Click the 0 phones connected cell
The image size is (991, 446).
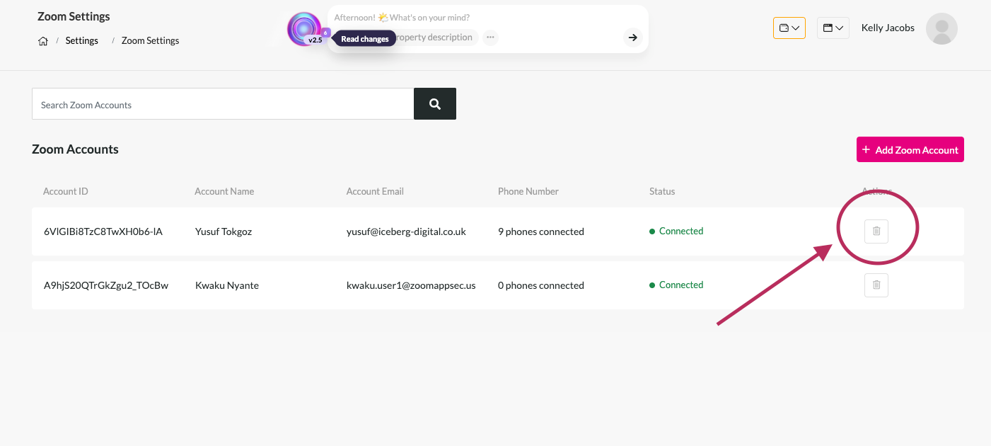[541, 285]
